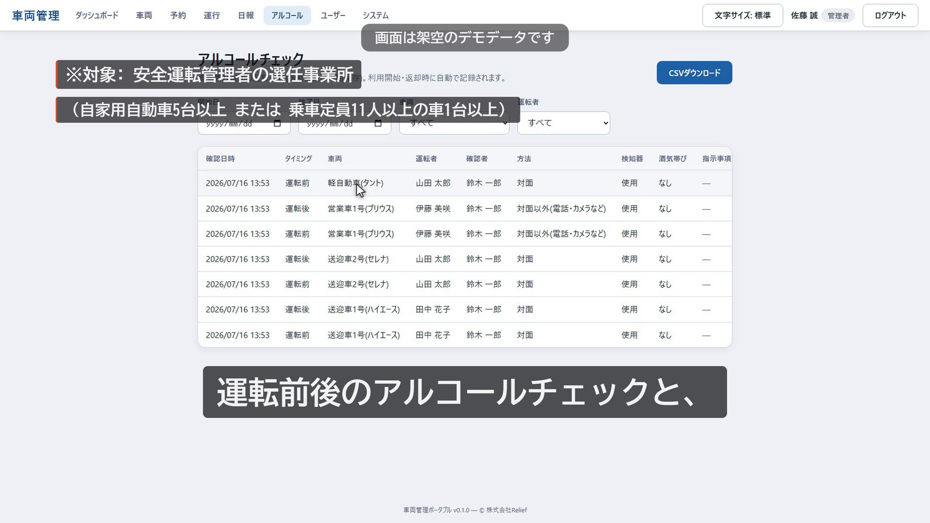Click the footer 車両管理ポータブル v0.1.0 text
Image resolution: width=930 pixels, height=523 pixels.
pos(436,510)
